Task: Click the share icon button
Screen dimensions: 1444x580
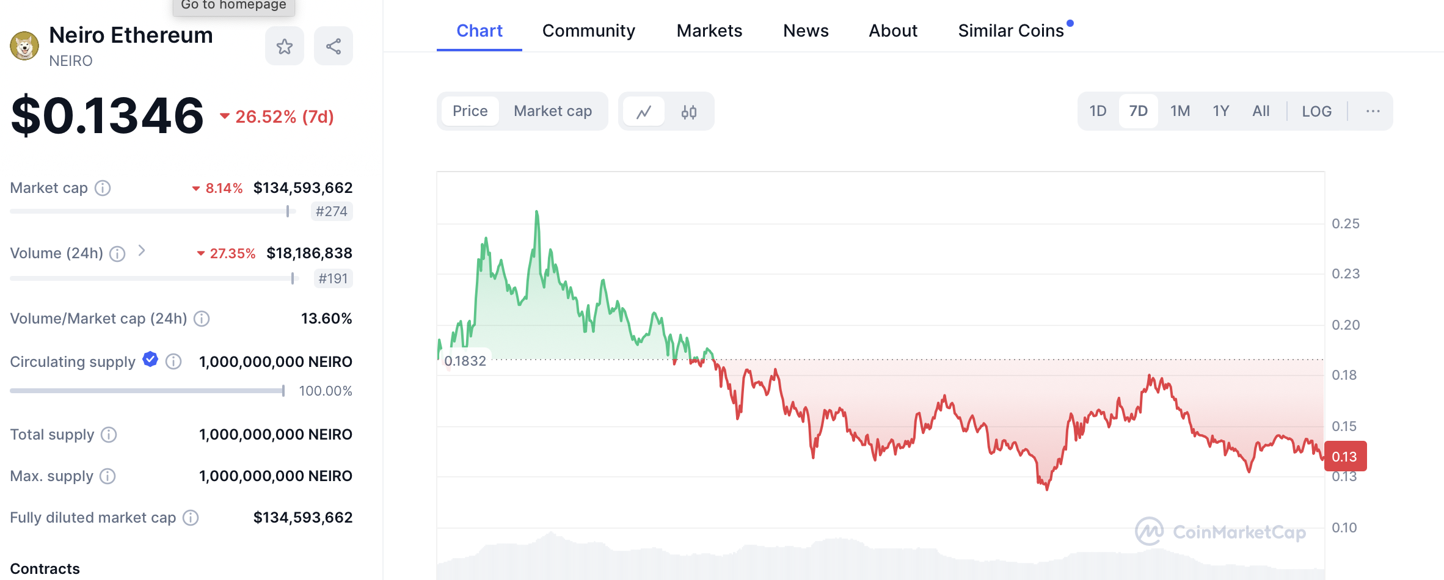Action: pyautogui.click(x=334, y=46)
